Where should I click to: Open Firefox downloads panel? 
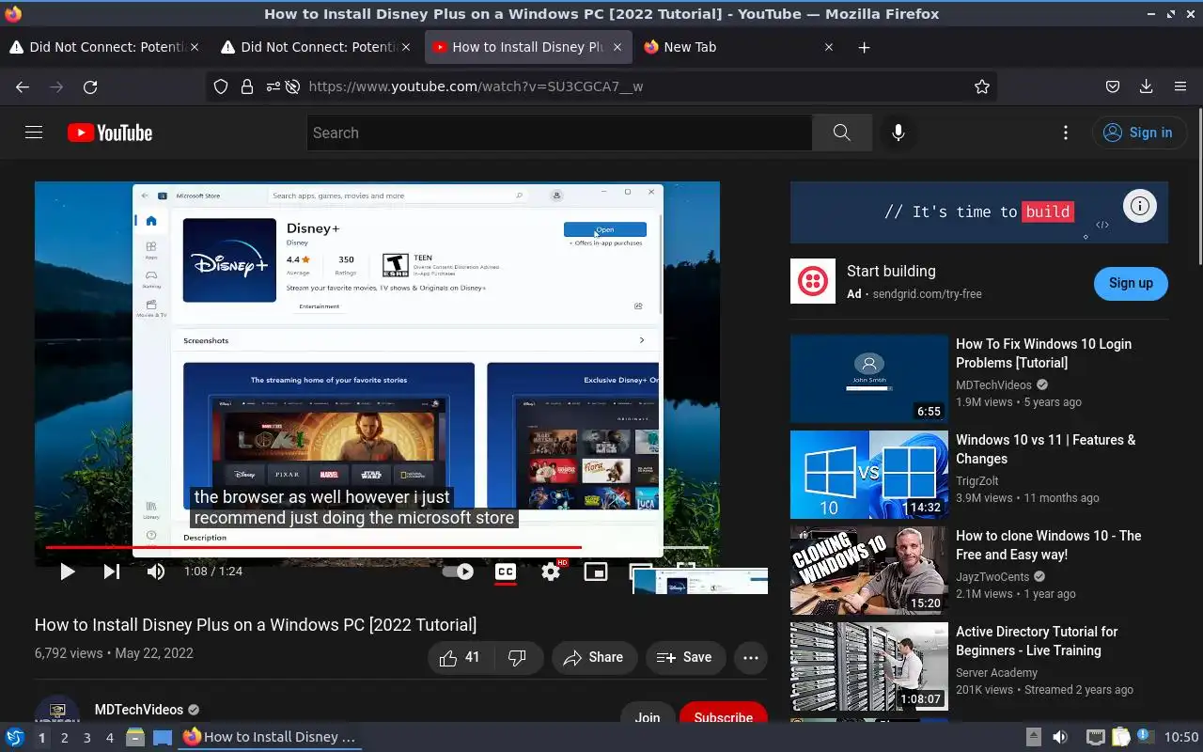tap(1146, 86)
